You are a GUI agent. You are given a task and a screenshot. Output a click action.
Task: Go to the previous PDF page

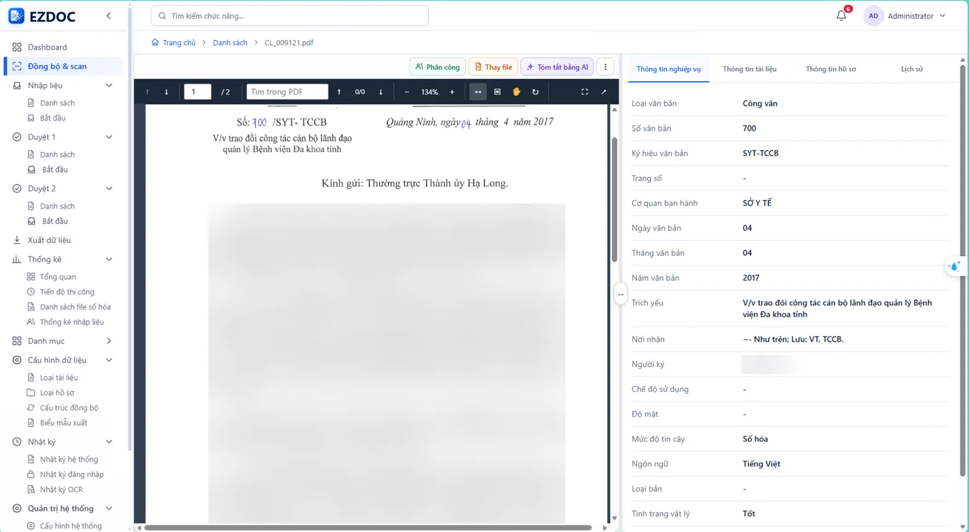click(x=147, y=92)
